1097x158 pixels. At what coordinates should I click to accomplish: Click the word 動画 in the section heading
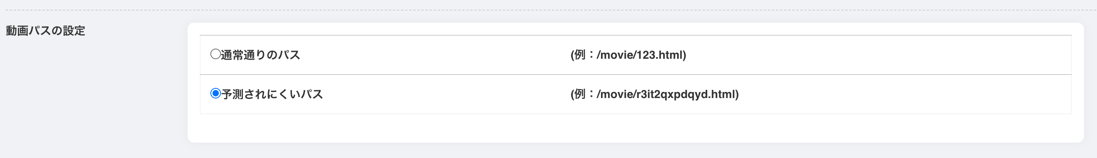point(17,30)
